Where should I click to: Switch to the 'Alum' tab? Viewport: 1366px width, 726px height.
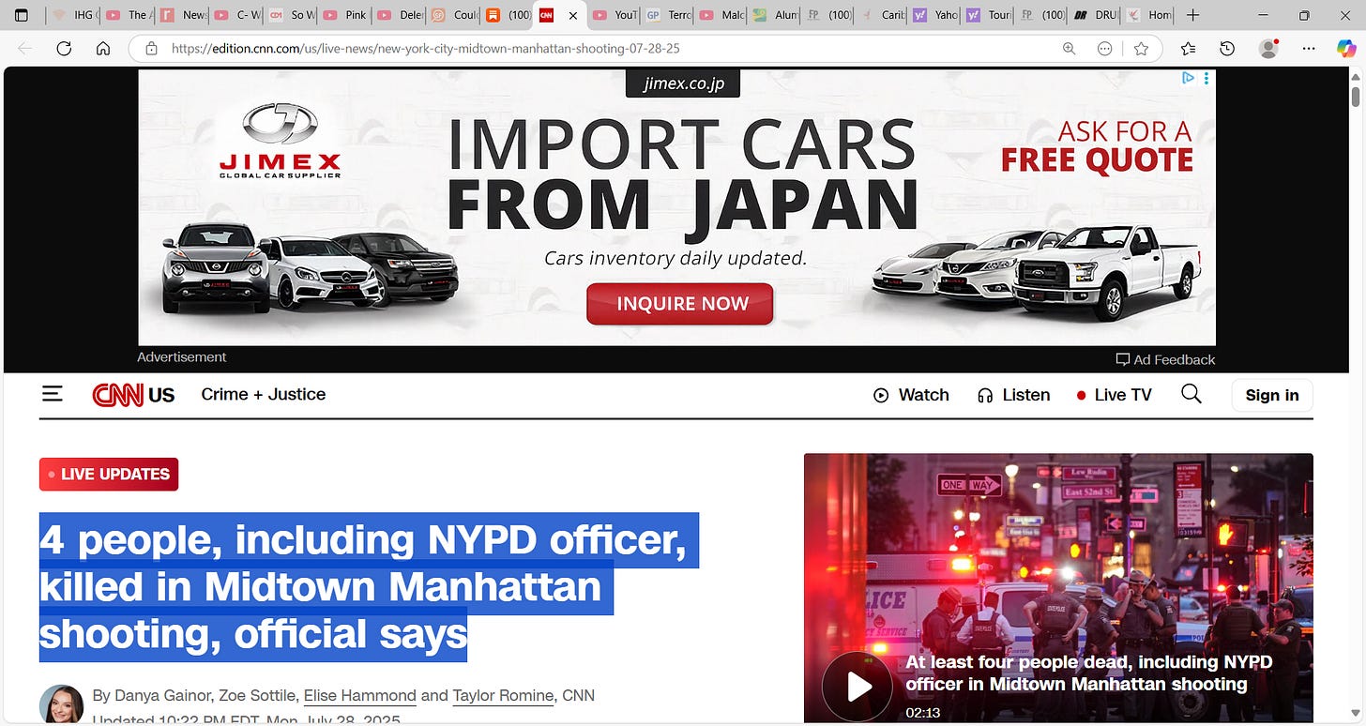click(x=776, y=15)
